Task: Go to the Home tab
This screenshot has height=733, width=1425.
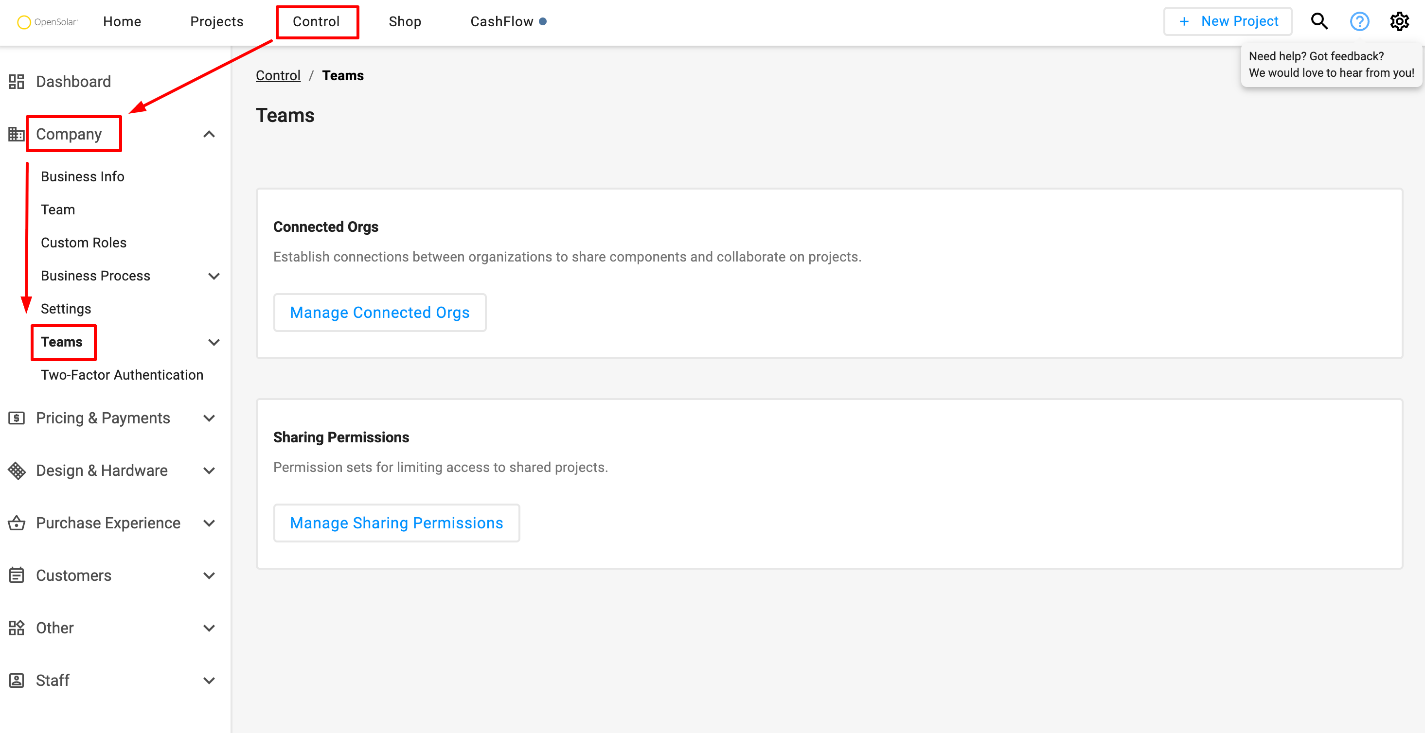Action: [x=122, y=21]
